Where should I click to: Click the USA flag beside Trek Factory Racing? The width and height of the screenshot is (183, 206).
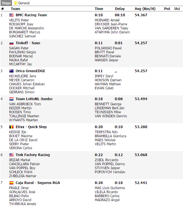click(x=11, y=155)
